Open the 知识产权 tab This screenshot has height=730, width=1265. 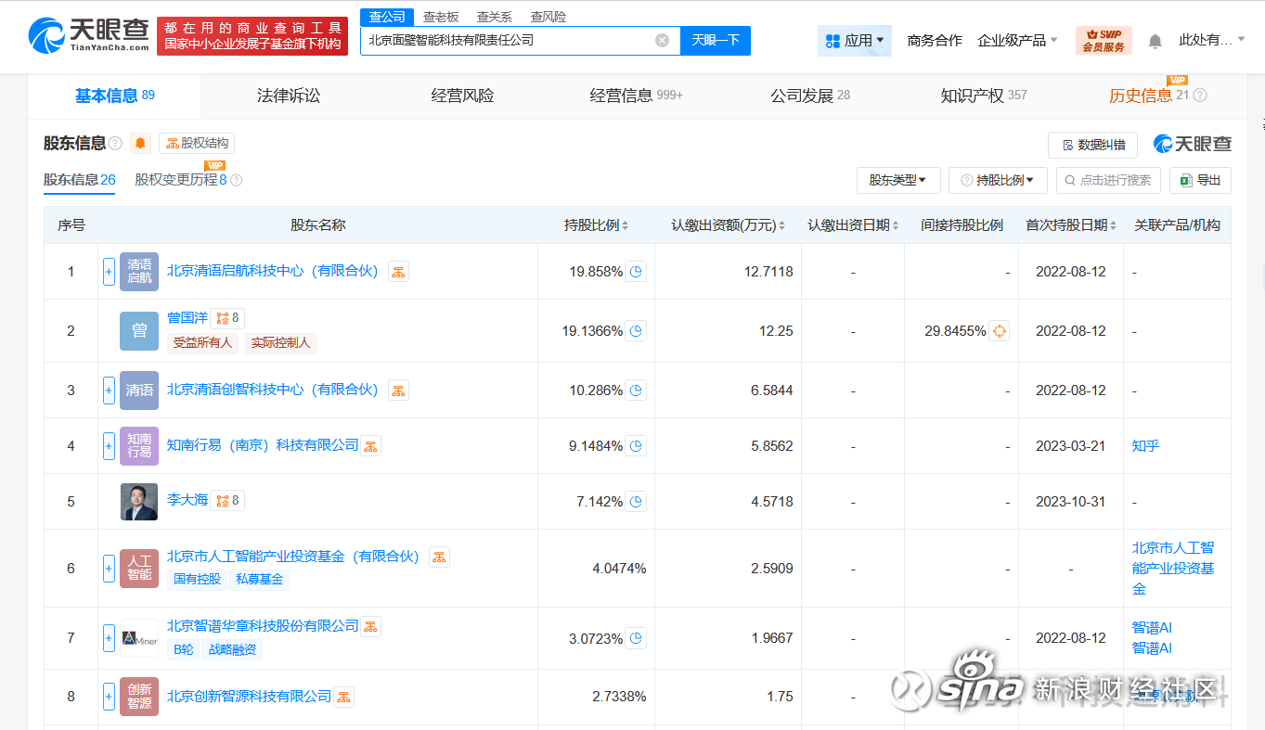coord(983,96)
